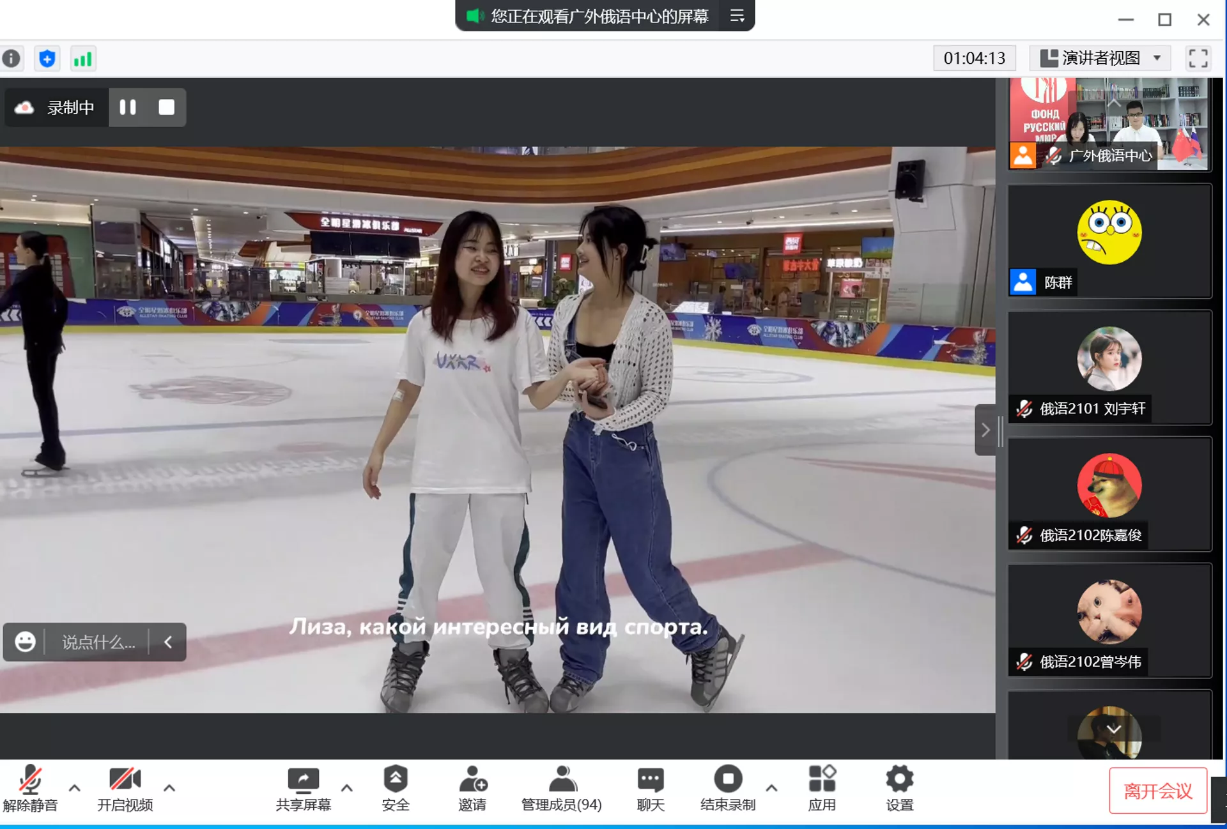Click the muted mic icon on 曾岑伟
The width and height of the screenshot is (1227, 829).
pyautogui.click(x=1024, y=662)
